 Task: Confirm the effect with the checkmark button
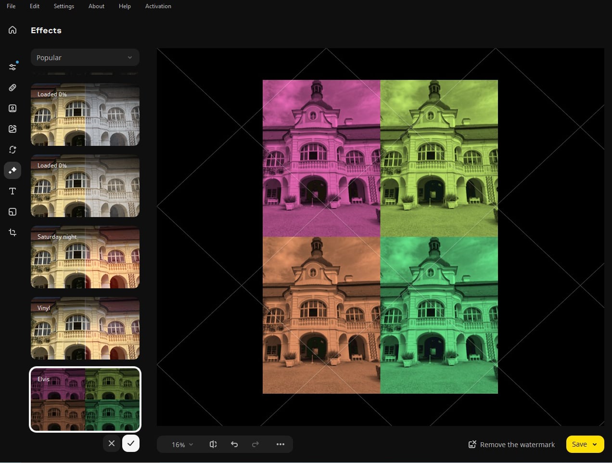point(131,443)
